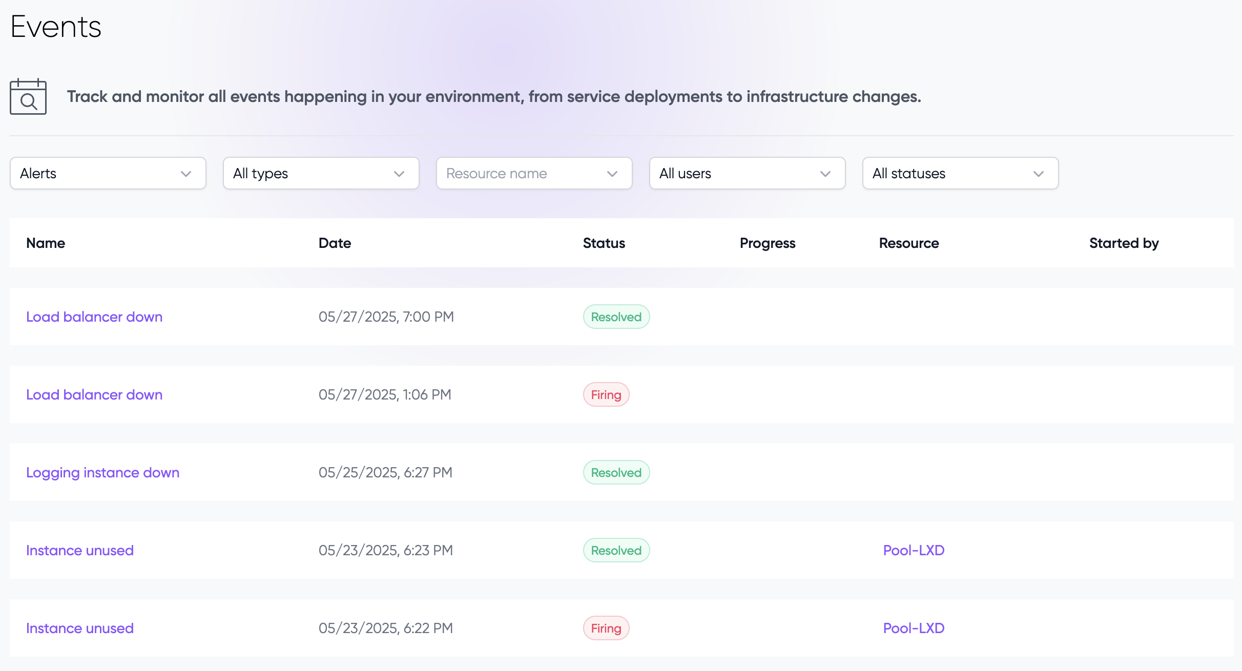The height and width of the screenshot is (671, 1242).
Task: Open the Alerts filter dropdown
Action: click(x=108, y=174)
